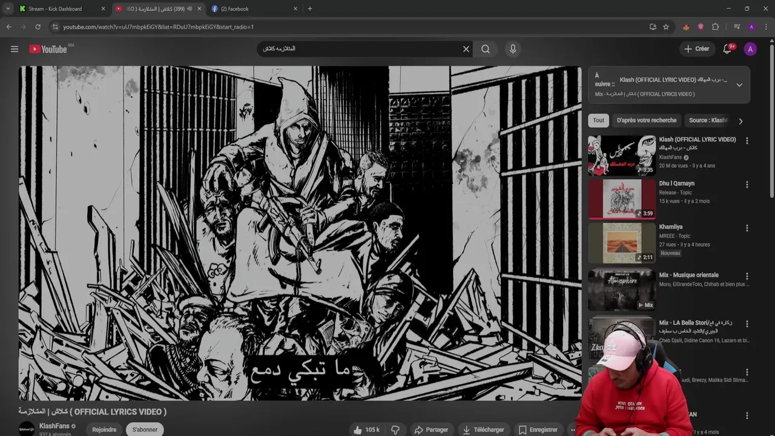
Task: Open Chrome three-dot menu
Action: pos(766,27)
